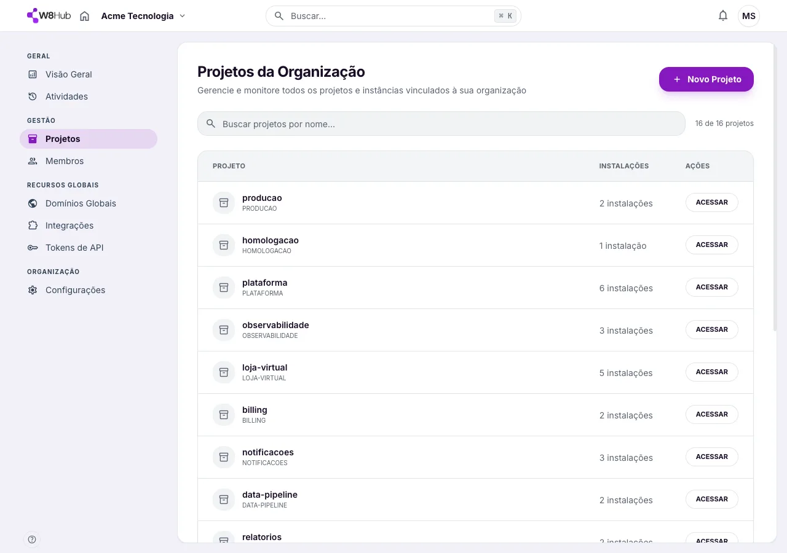This screenshot has height=553, width=787.
Task: Click ACESSAR for data-pipeline project
Action: pos(712,499)
